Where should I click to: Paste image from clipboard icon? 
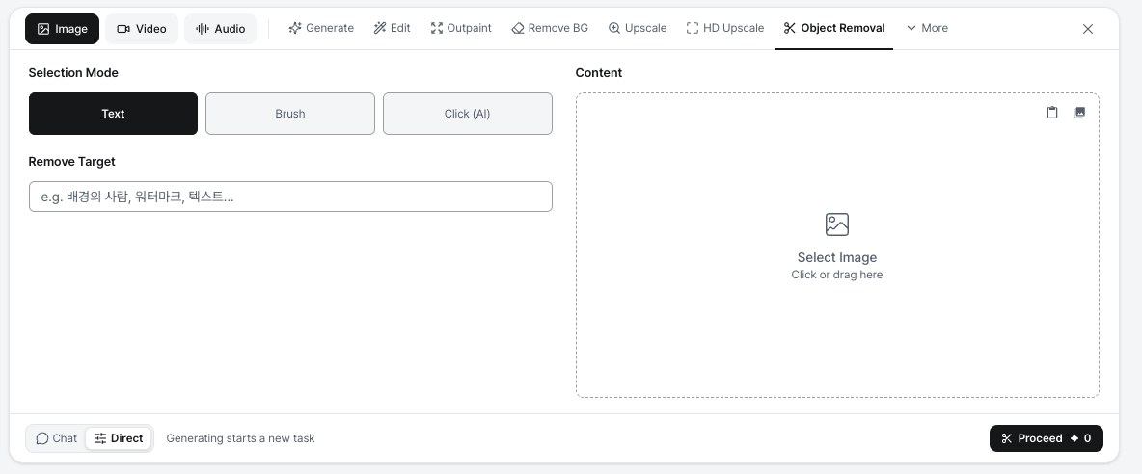[1051, 113]
